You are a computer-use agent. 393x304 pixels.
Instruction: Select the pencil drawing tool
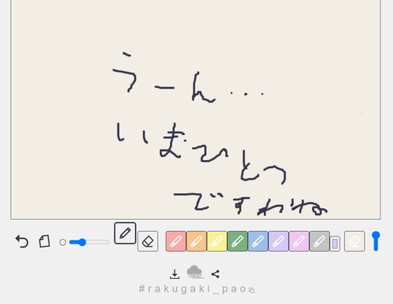pos(125,233)
